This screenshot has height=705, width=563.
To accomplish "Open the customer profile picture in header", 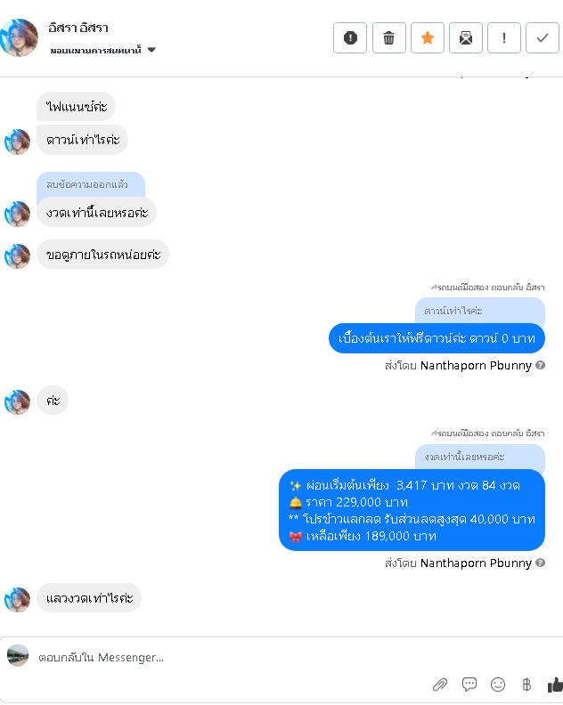I will 19,37.
